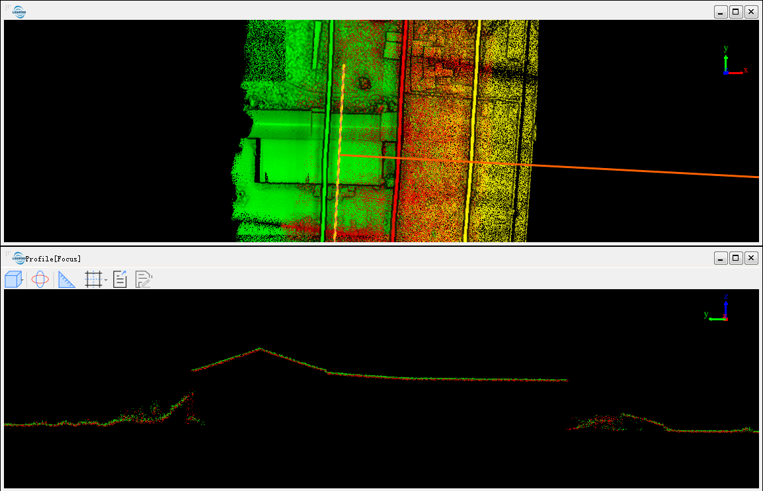Image resolution: width=763 pixels, height=491 pixels.
Task: Select the orbit rotation tool
Action: pyautogui.click(x=40, y=279)
